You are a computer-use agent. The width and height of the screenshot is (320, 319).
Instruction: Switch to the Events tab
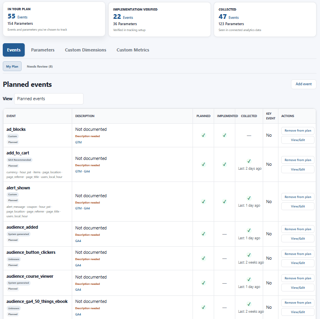tap(14, 50)
